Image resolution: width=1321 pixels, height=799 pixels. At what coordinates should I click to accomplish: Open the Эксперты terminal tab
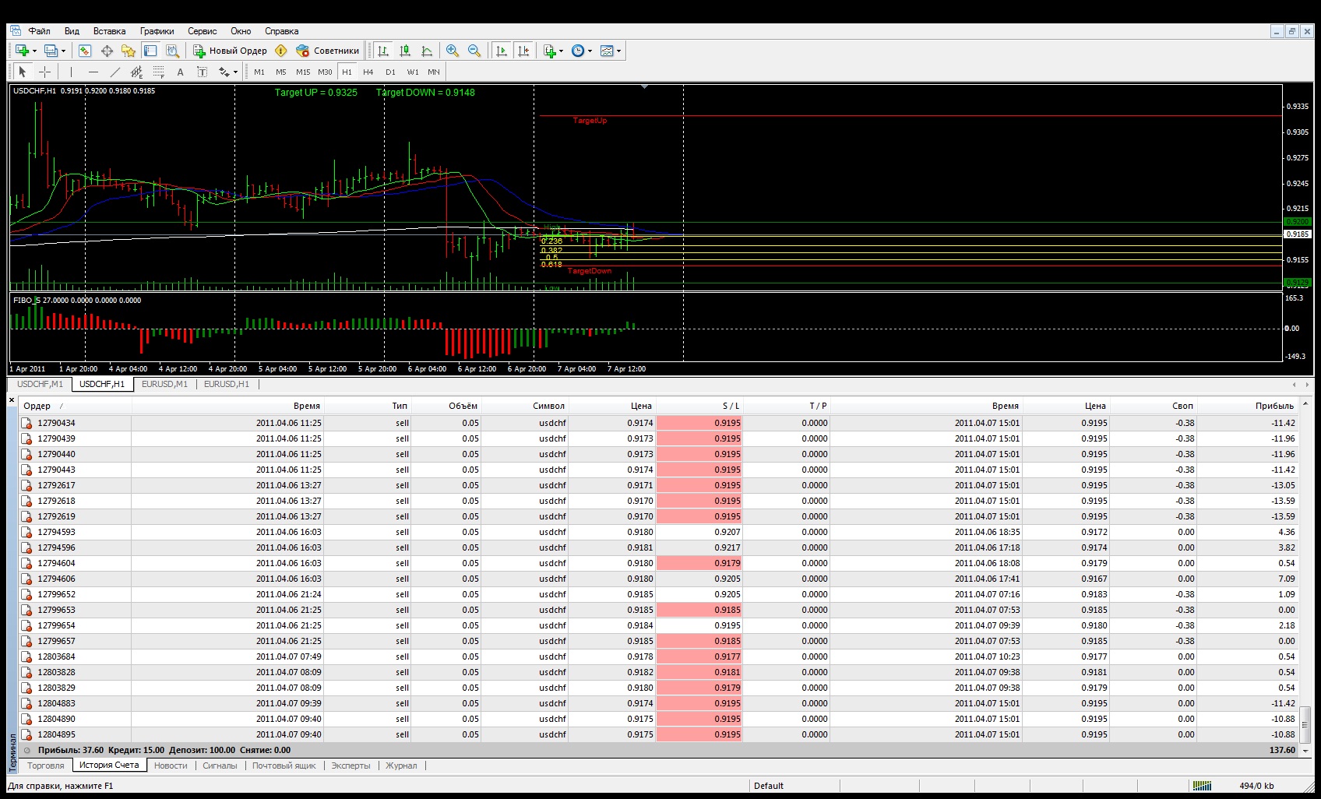(351, 766)
